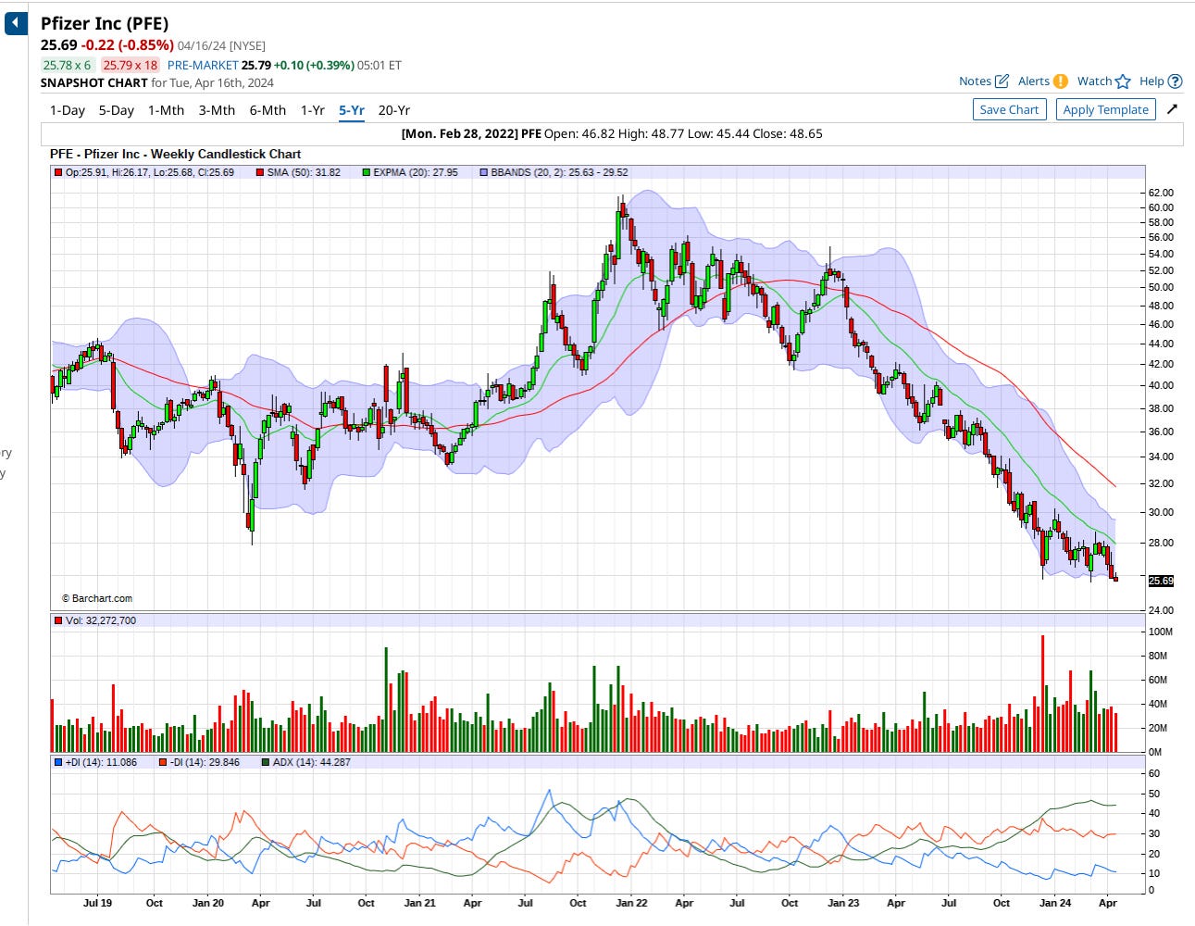This screenshot has height=926, width=1195.
Task: Click the orange -DI (14) legend swatch
Action: pyautogui.click(x=163, y=762)
